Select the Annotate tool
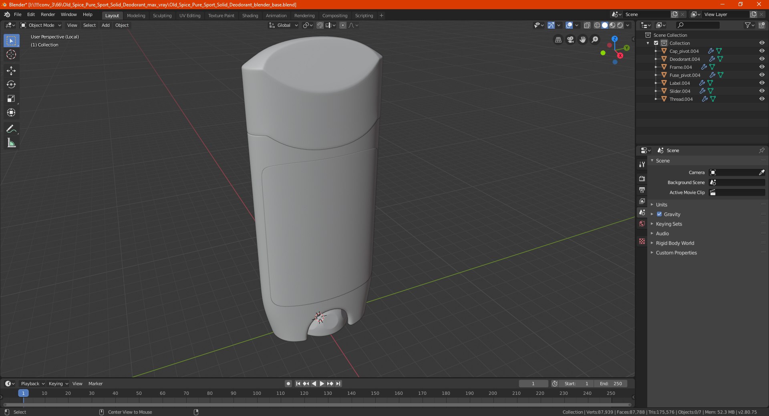The width and height of the screenshot is (769, 416). click(11, 129)
